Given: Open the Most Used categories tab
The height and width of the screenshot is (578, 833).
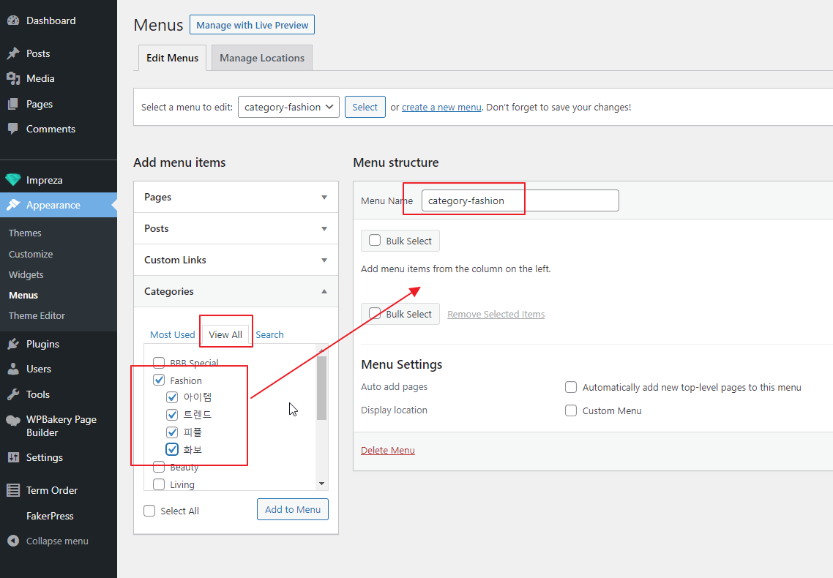Looking at the screenshot, I should click(173, 335).
